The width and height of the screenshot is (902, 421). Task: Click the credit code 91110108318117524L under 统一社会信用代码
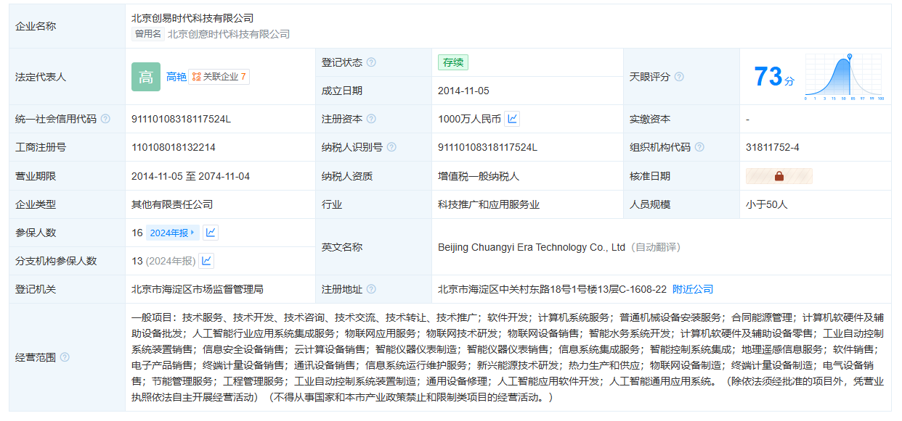[181, 119]
